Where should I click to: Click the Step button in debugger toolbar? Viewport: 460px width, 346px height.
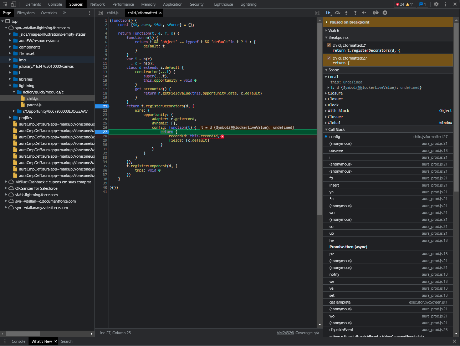point(364,13)
